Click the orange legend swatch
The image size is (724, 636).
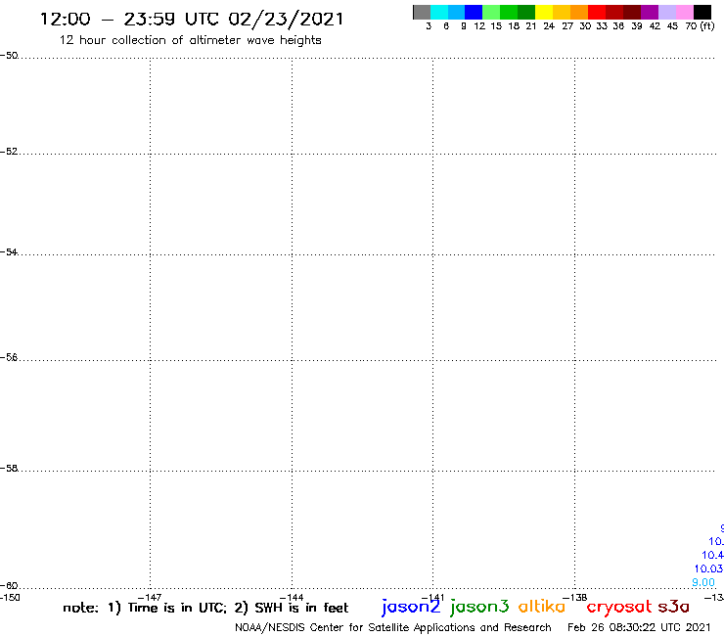[x=579, y=12]
